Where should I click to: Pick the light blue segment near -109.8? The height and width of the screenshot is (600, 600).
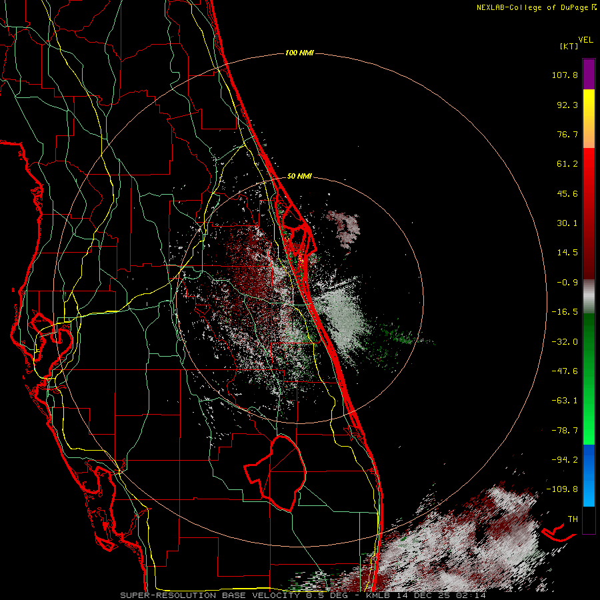click(x=589, y=493)
